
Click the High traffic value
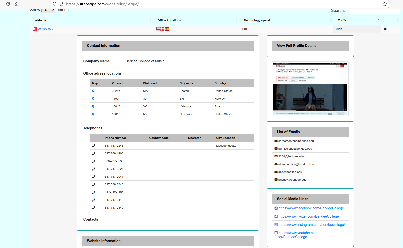point(339,29)
